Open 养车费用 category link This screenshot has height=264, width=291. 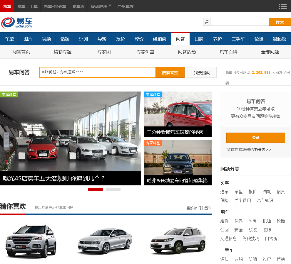243,200
